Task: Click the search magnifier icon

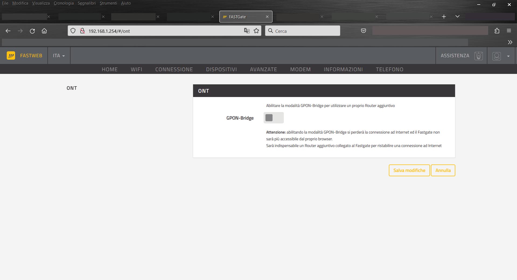Action: click(271, 31)
